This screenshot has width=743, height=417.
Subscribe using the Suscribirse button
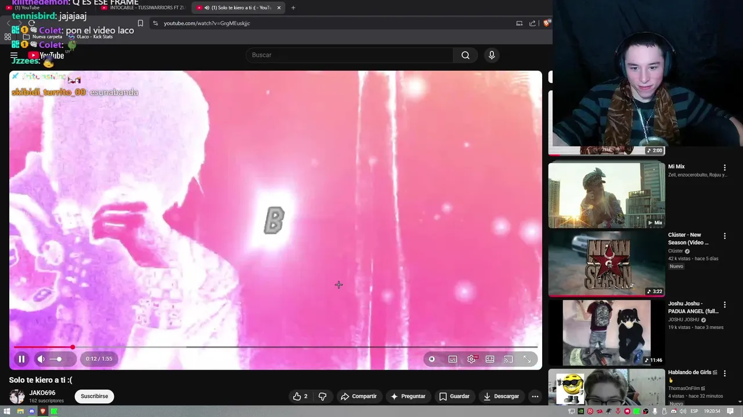tap(95, 396)
